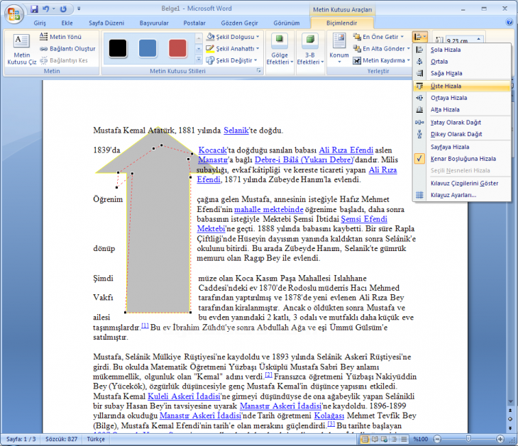Viewport: 518px width, 446px height.
Task: Open Başvurular tab
Action: click(x=154, y=23)
